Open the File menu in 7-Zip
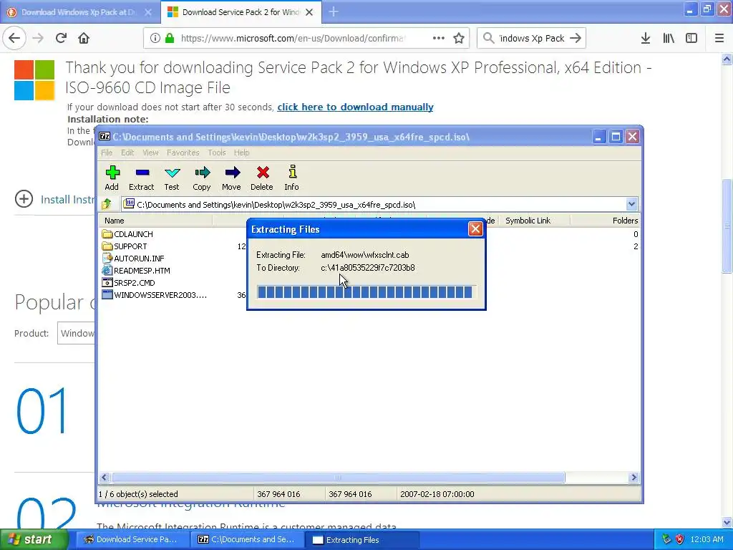The width and height of the screenshot is (733, 550). point(107,153)
